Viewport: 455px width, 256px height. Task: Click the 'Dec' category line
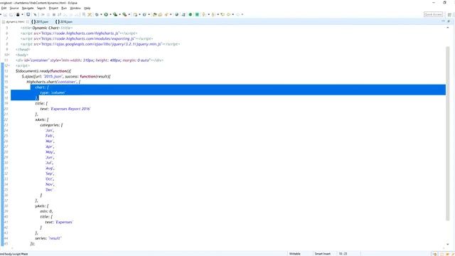pos(49,190)
